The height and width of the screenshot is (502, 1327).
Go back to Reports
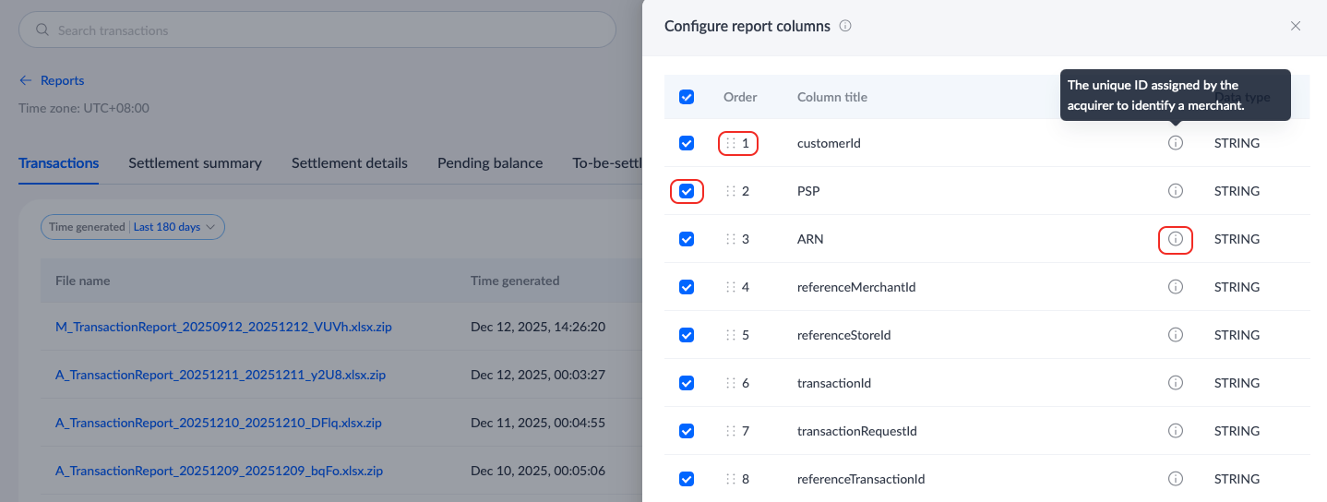pyautogui.click(x=53, y=80)
